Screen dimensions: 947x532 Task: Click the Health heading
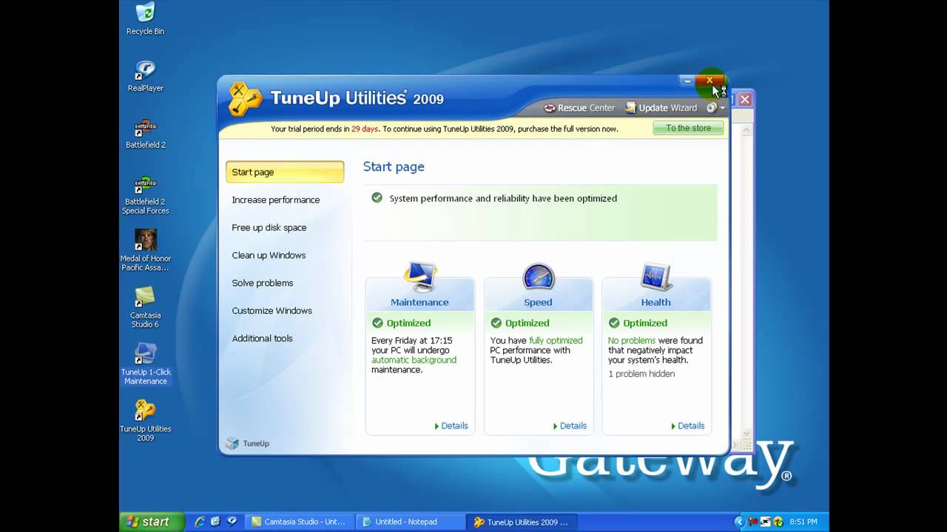coord(656,302)
